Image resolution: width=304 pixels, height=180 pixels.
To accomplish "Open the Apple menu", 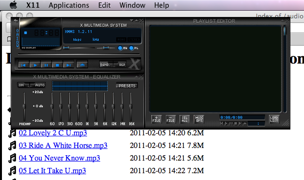I will [14, 5].
